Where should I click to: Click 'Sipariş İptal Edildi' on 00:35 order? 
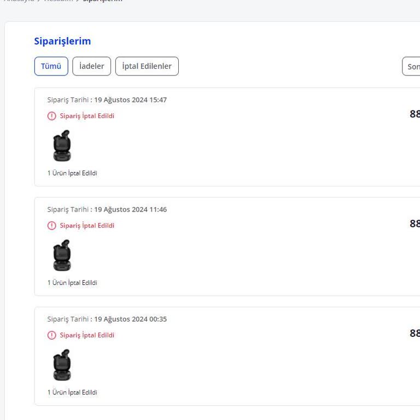[x=87, y=335]
